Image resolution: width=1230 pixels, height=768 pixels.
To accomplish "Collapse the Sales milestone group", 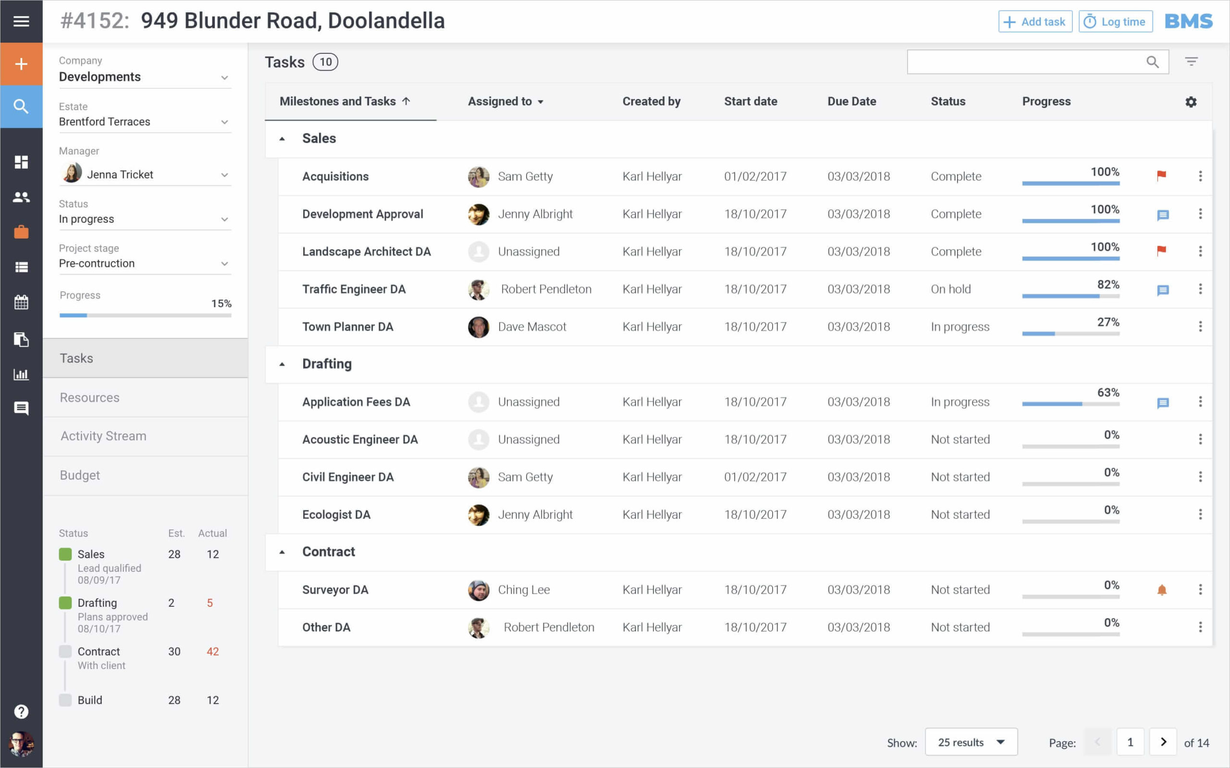I will click(283, 139).
